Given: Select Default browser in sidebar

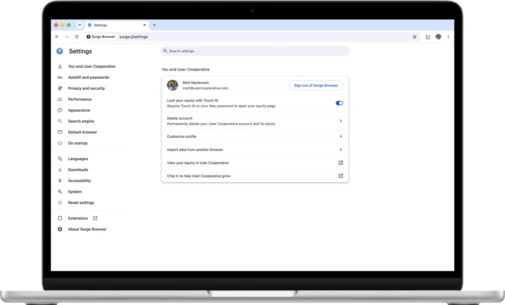Looking at the screenshot, I should (x=83, y=132).
